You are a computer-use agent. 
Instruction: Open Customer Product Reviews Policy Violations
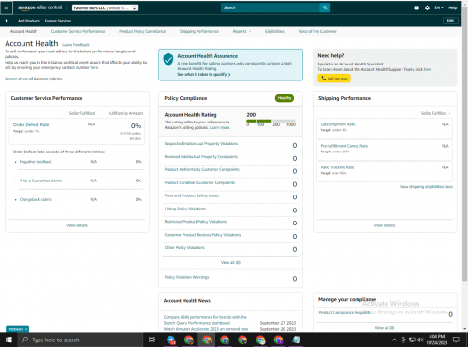[202, 235]
